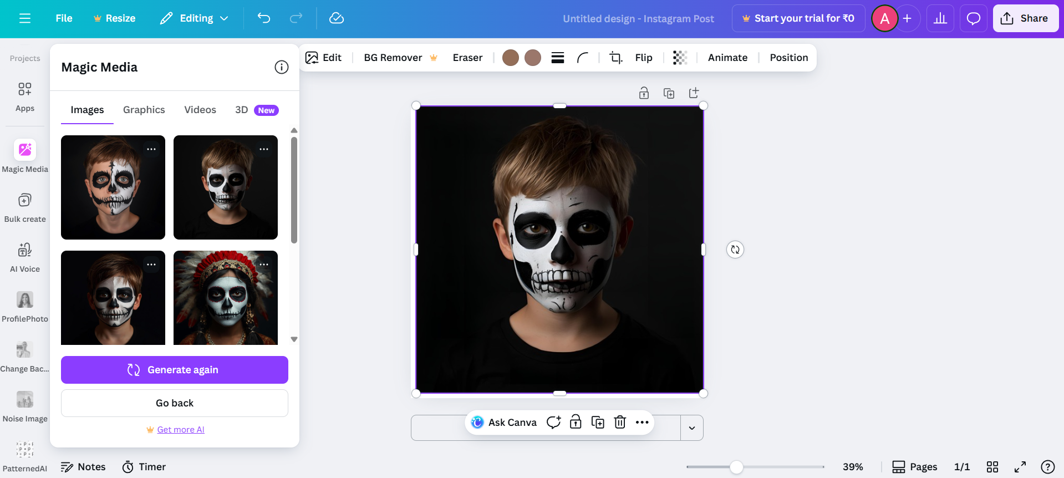Open Magic Media info icon
Screen dimensions: 1064x478
[x=282, y=67]
